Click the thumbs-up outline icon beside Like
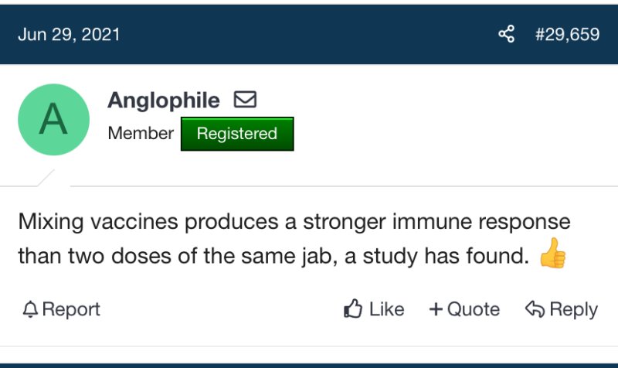 [353, 309]
